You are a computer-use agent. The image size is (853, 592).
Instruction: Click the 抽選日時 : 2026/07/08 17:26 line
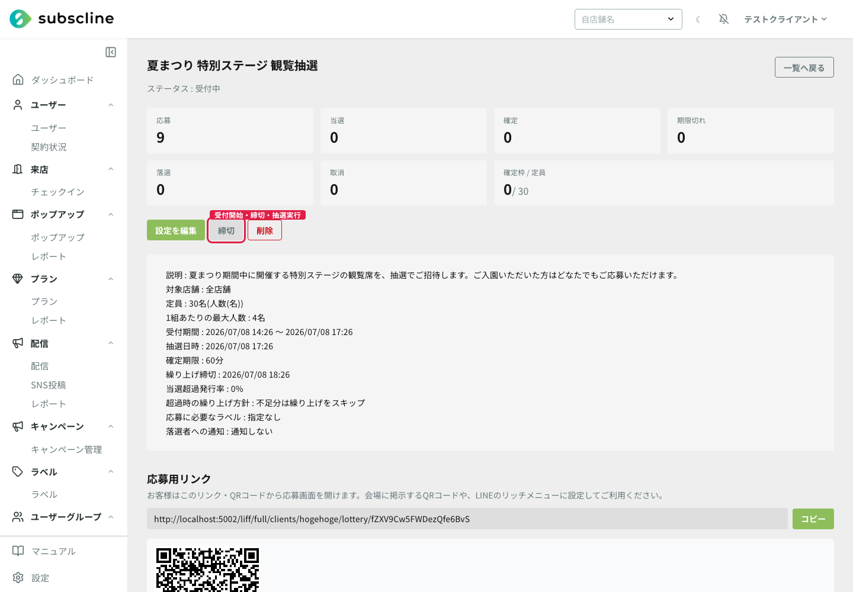tap(220, 346)
